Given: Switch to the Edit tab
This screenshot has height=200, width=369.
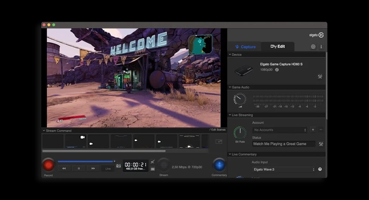Looking at the screenshot, I should 278,46.
